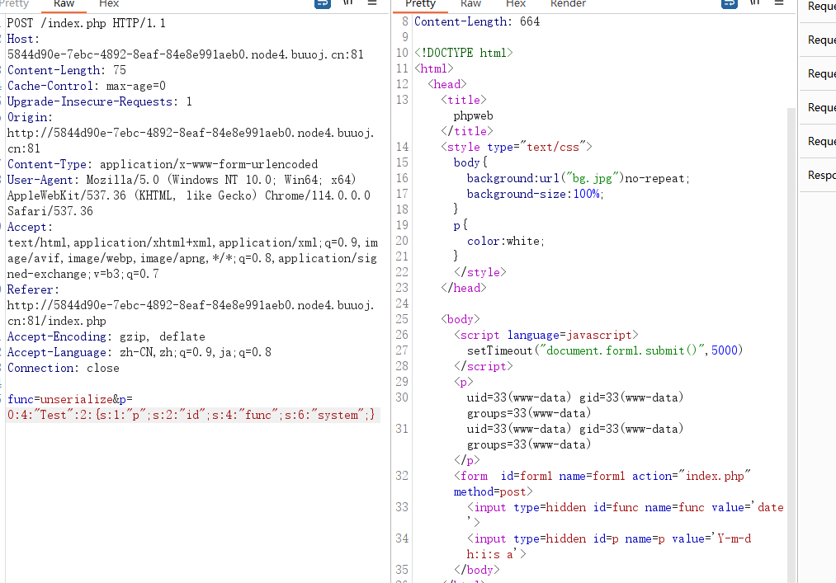
Task: Click the 'uid=33(www-data)' output on line 30
Action: coord(519,397)
